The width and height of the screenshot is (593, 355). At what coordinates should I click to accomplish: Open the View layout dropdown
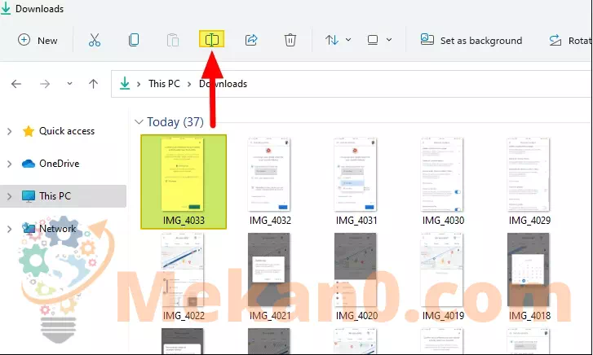(x=379, y=40)
